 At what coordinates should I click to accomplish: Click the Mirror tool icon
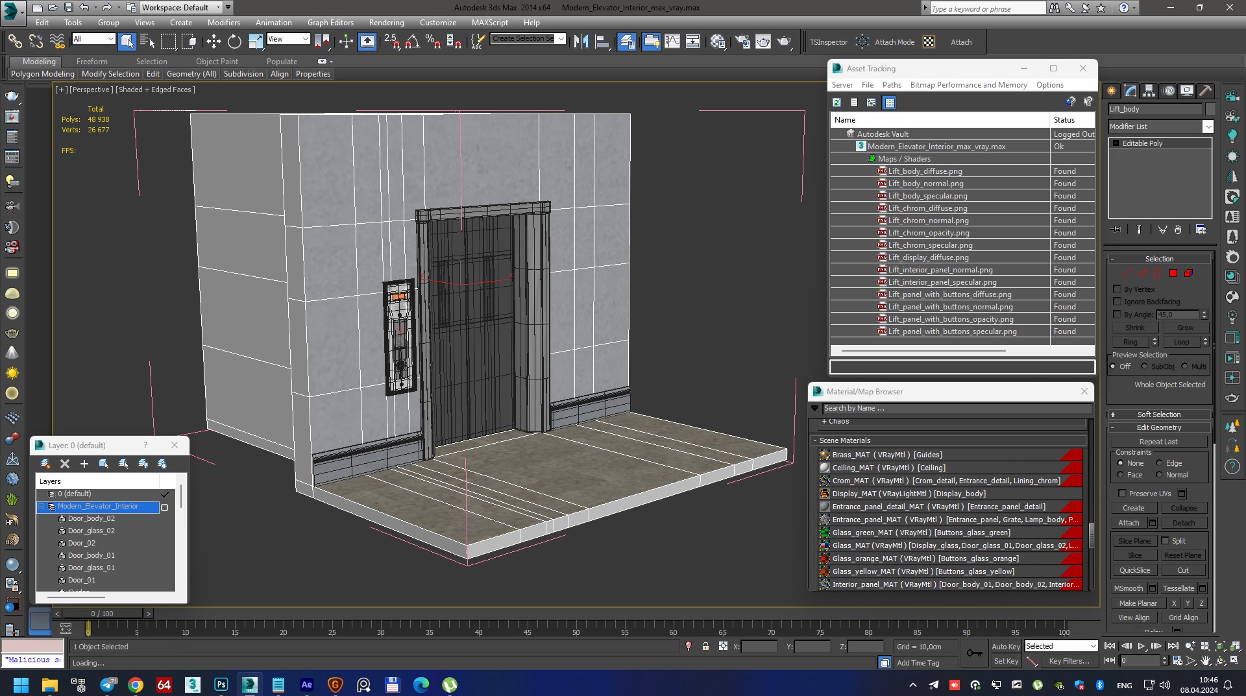point(581,42)
